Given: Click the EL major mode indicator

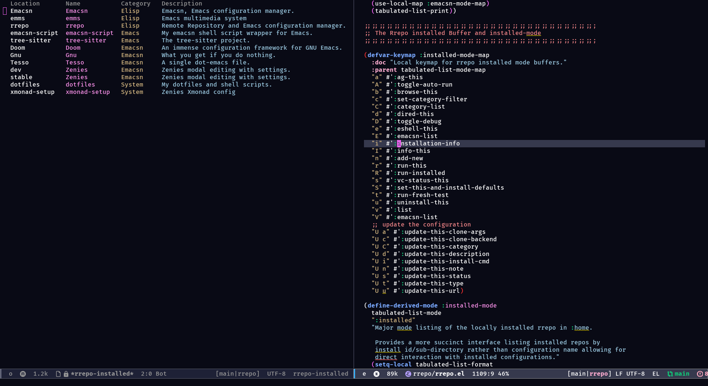Looking at the screenshot, I should click(656, 374).
